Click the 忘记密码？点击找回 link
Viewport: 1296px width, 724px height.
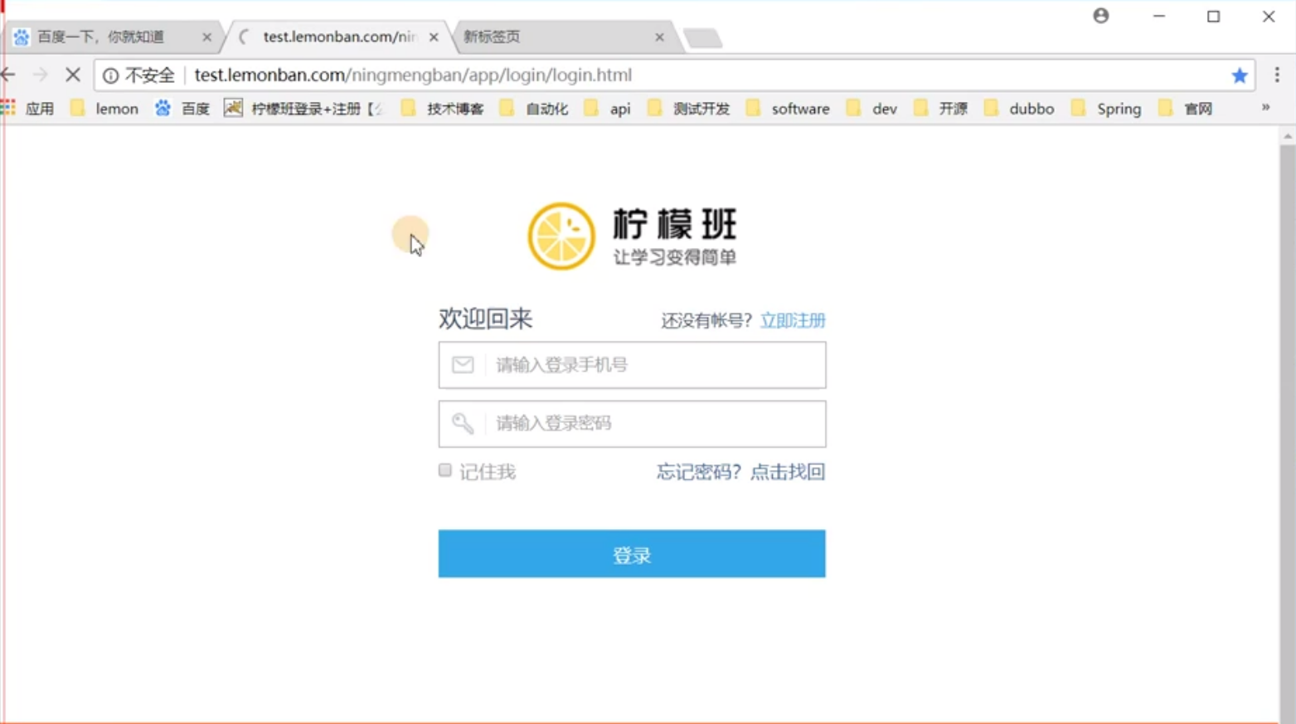[x=740, y=472]
